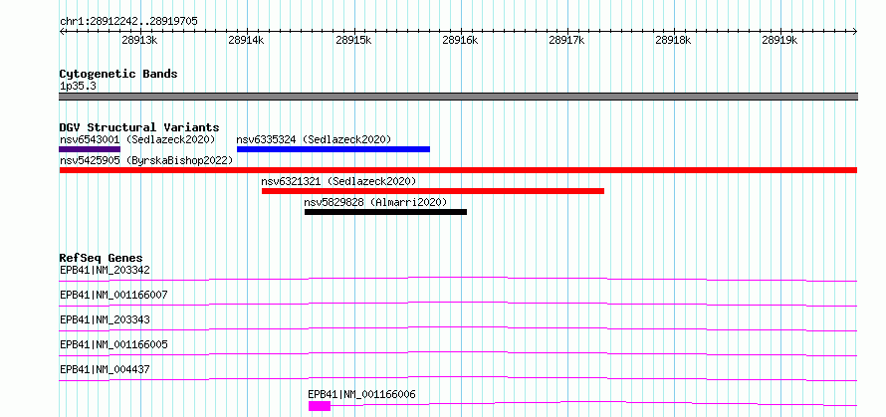
Task: Click the 28917k ruler label
Action: [x=566, y=41]
